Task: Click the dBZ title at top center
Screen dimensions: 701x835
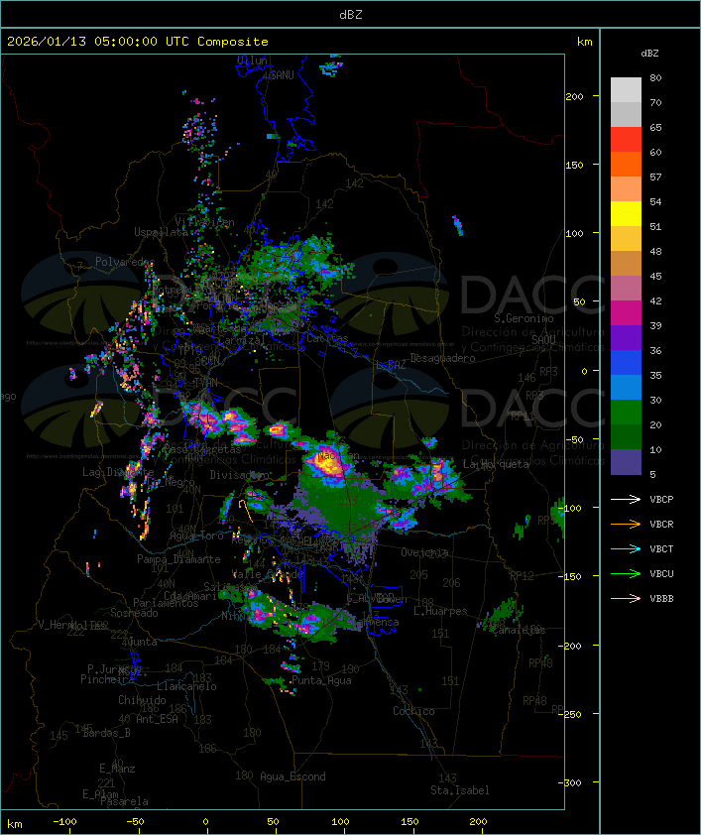Action: click(x=350, y=14)
